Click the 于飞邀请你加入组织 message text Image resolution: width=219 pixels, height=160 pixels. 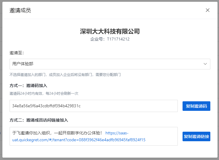(x=57, y=133)
